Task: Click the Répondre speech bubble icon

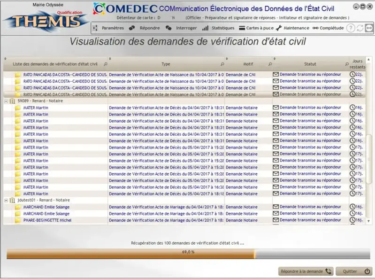Action: pos(132,28)
